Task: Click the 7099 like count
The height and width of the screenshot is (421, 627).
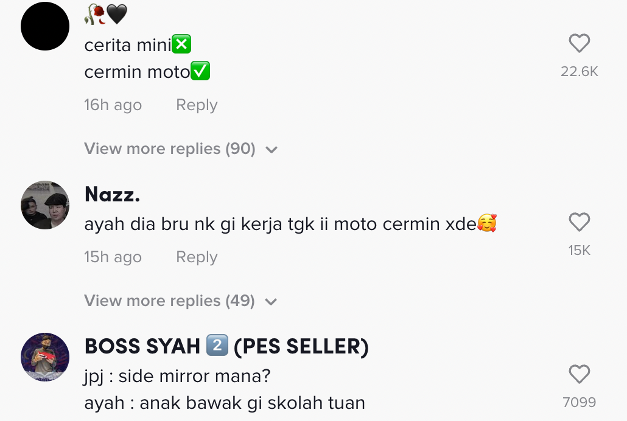Action: point(579,402)
